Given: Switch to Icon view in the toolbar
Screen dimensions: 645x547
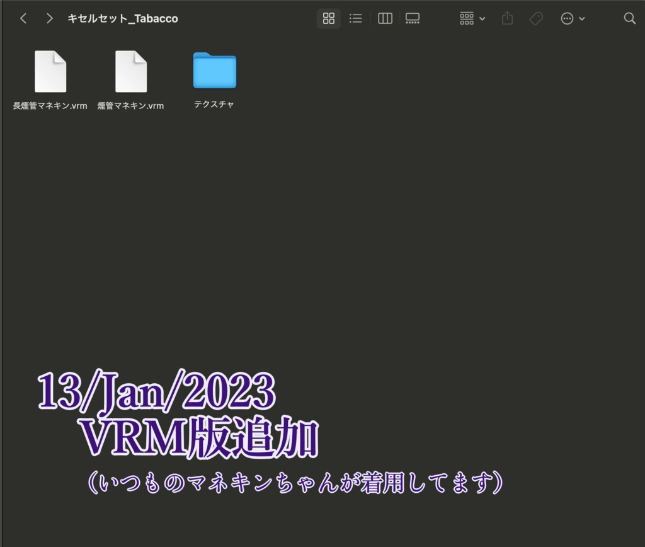Looking at the screenshot, I should (328, 18).
